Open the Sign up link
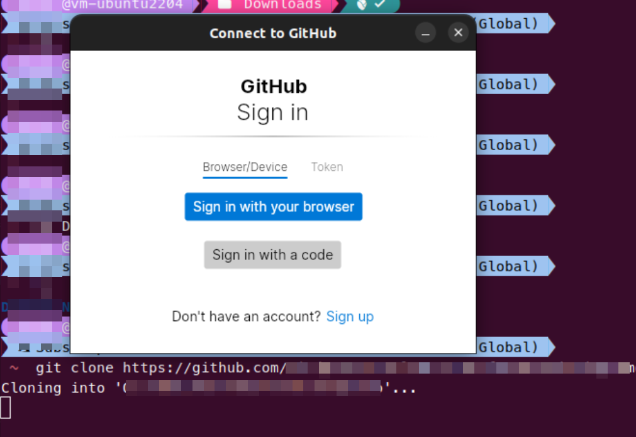 tap(350, 316)
